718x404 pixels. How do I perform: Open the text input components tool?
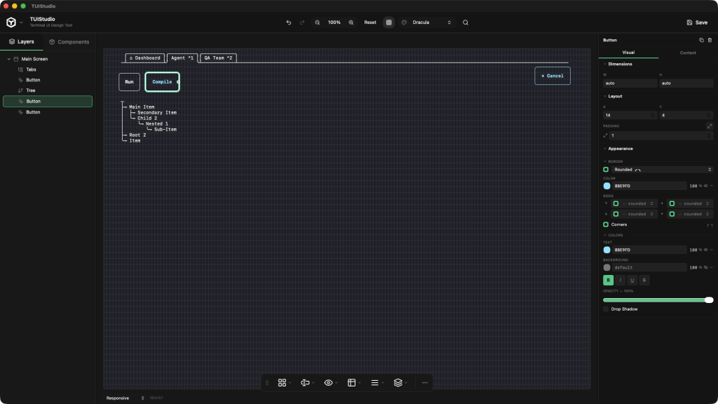pos(305,382)
